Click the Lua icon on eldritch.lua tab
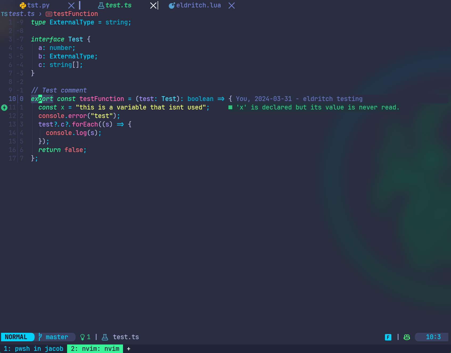Viewport: 451px width, 353px height. pyautogui.click(x=172, y=6)
